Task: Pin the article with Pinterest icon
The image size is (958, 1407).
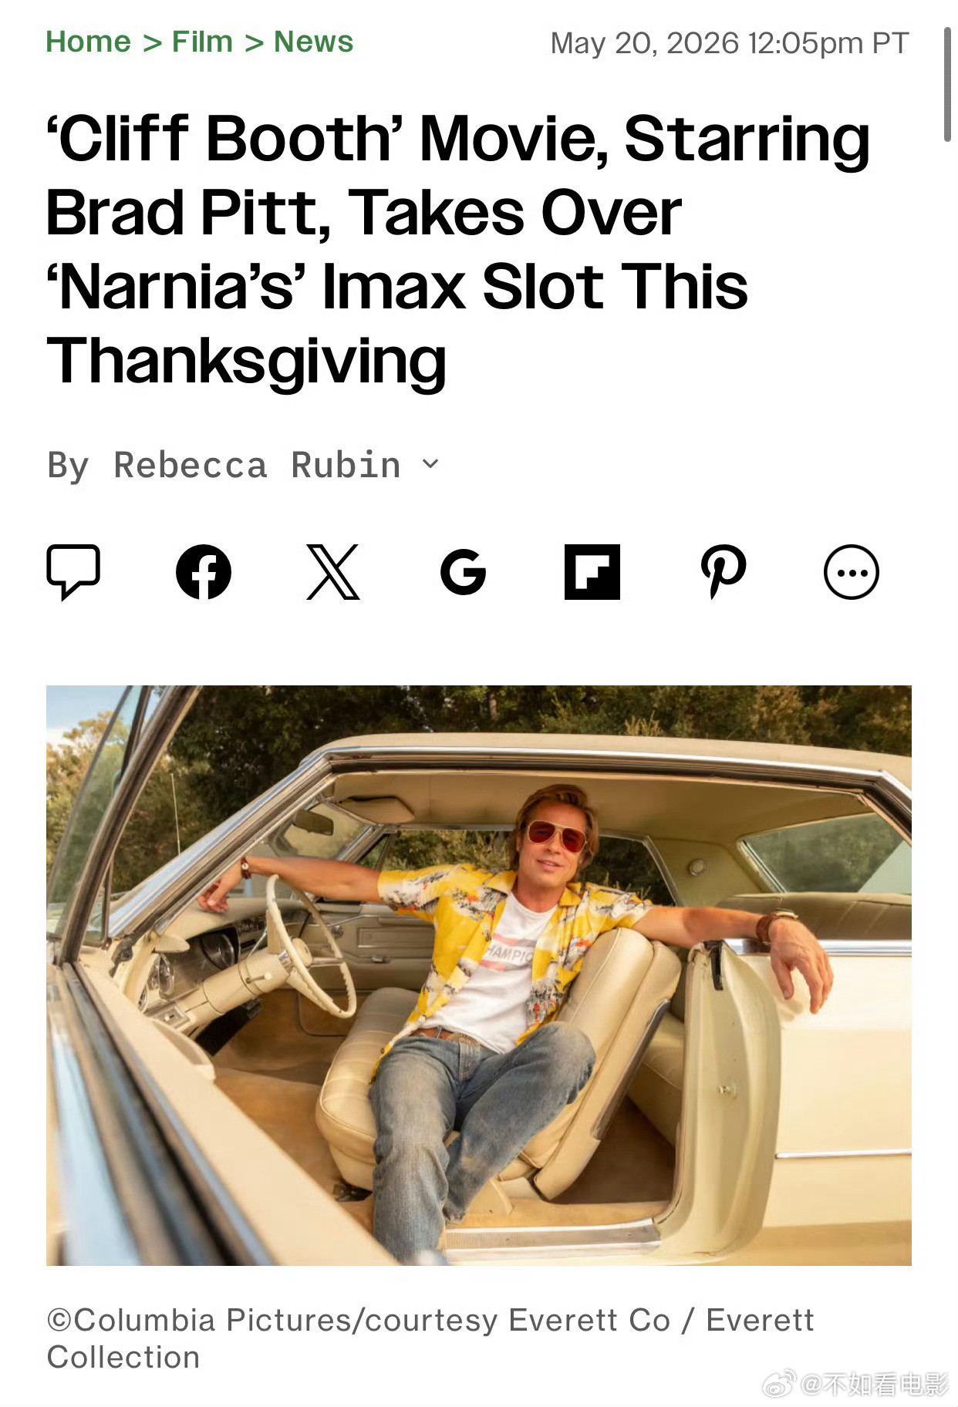Action: (x=723, y=572)
